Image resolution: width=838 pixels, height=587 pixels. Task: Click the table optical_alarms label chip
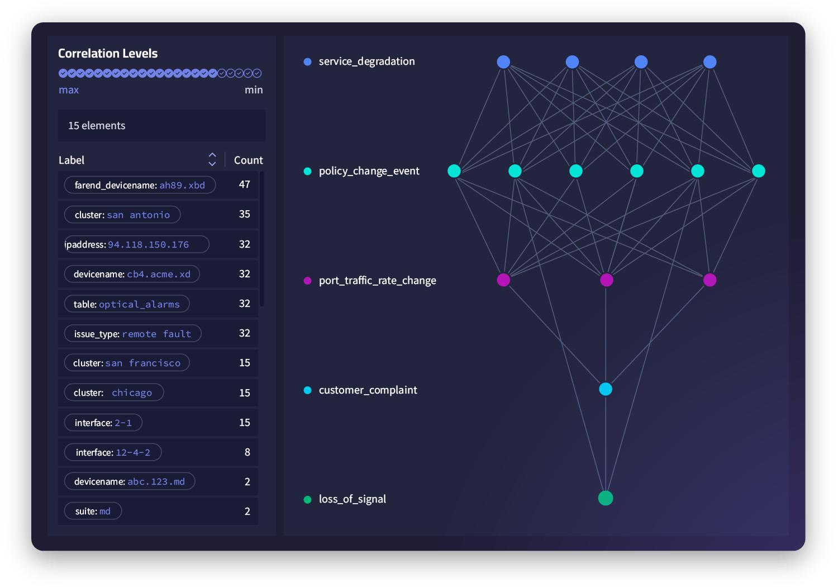click(x=127, y=304)
